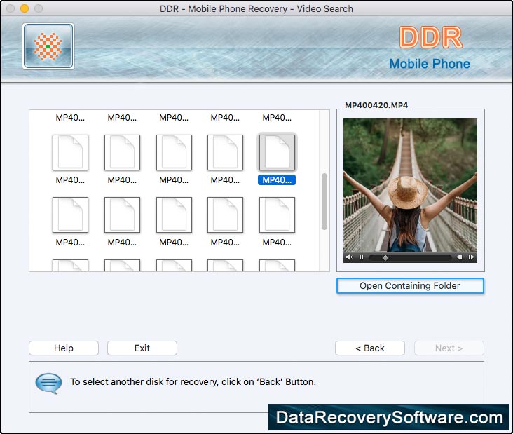
Task: Click the MP400420.MP4 video preview image
Action: point(410,185)
